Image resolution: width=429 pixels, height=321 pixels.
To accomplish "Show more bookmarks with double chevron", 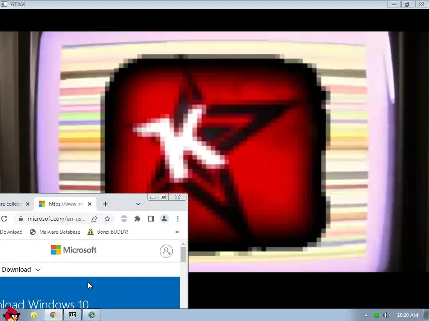I will coord(177,232).
